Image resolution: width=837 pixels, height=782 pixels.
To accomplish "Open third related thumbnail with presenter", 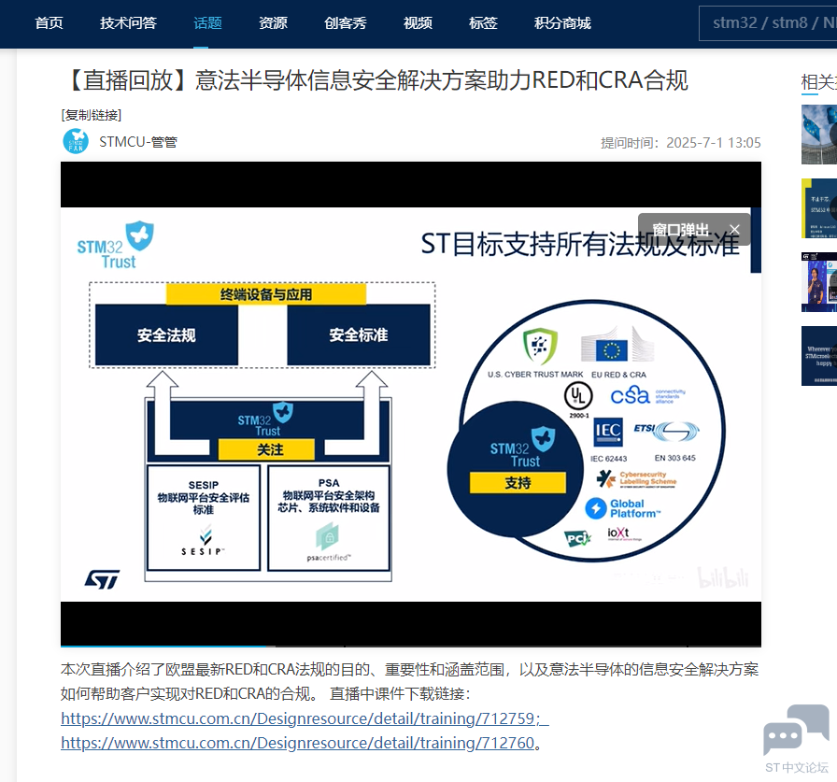I will 819,282.
